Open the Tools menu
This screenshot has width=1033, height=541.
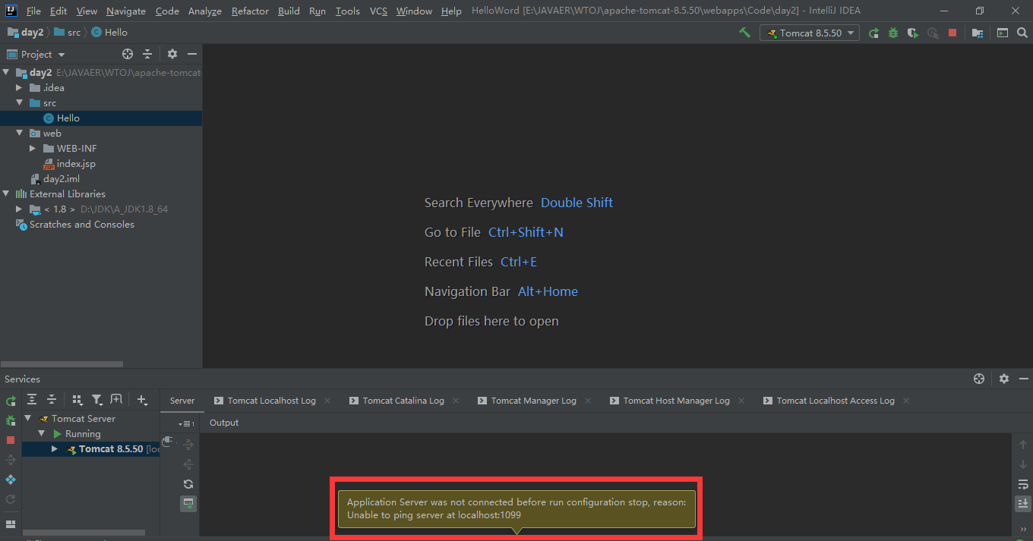tap(348, 11)
